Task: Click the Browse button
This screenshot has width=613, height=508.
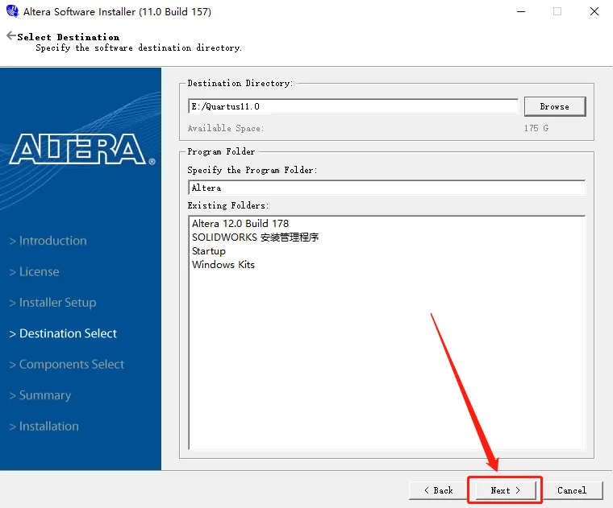Action: click(x=555, y=106)
